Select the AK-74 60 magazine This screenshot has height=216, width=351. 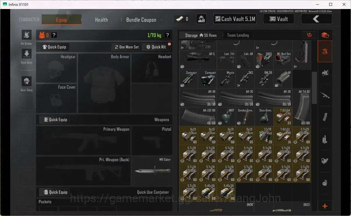coord(302,107)
